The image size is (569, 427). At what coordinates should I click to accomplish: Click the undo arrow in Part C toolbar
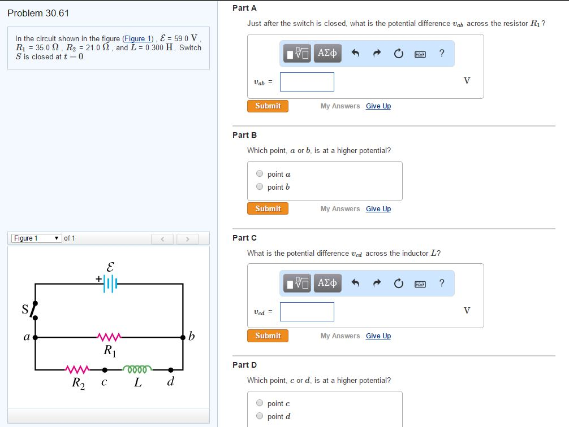point(355,283)
